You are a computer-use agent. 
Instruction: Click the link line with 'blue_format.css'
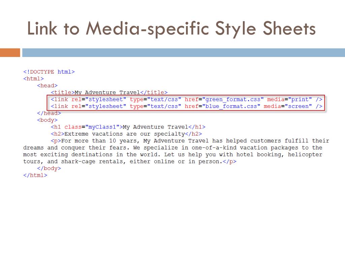(x=187, y=106)
